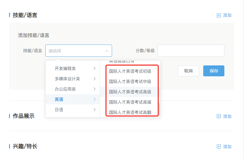Choose 国际人才英语考试高端 option

(x=130, y=102)
